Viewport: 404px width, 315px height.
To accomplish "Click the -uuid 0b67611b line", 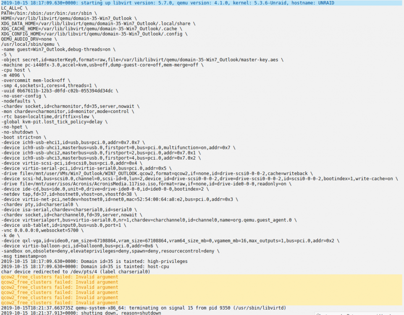I will click(x=60, y=90).
